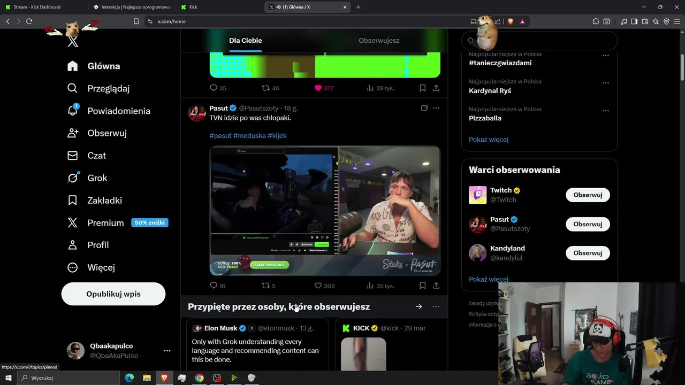Share the post with 377 likes
685x385 pixels.
(x=436, y=88)
